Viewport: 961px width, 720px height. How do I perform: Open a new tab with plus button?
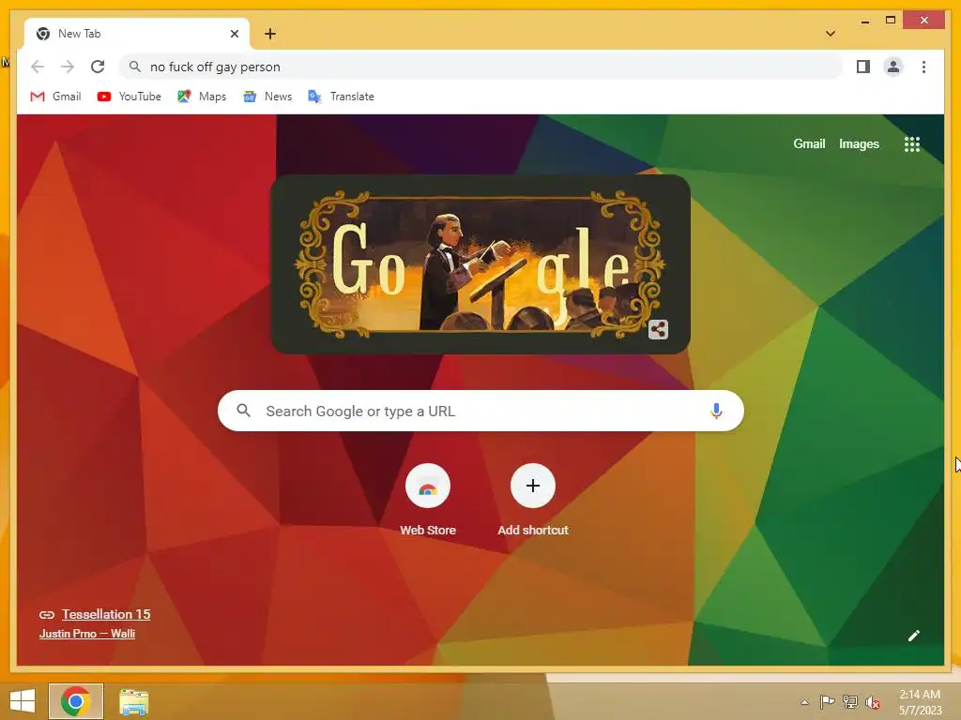(x=270, y=34)
